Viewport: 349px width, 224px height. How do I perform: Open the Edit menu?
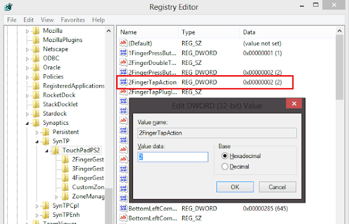tap(28, 20)
